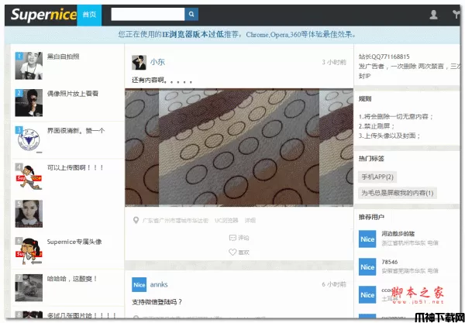Open 小东's avatar picture

[x=139, y=63]
